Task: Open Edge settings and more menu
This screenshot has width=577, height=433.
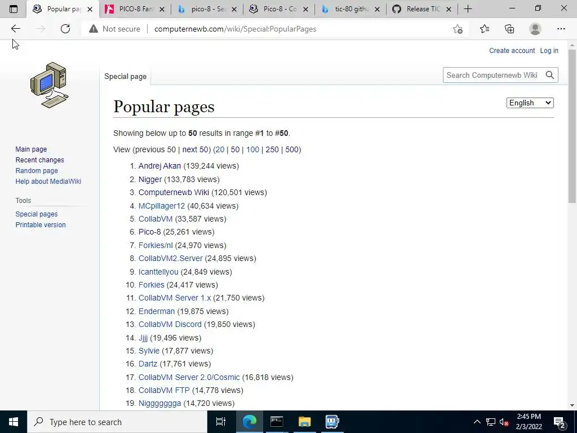Action: point(561,29)
